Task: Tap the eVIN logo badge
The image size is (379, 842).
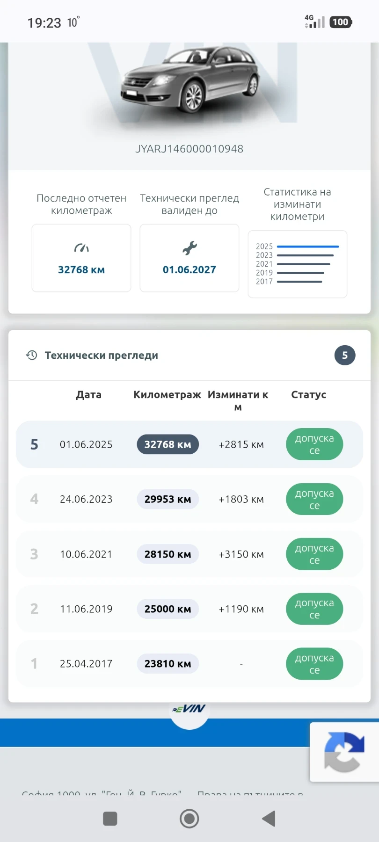Action: click(189, 709)
